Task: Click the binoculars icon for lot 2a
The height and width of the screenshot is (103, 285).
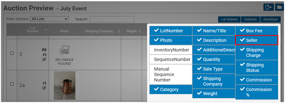Action: pos(44,83)
